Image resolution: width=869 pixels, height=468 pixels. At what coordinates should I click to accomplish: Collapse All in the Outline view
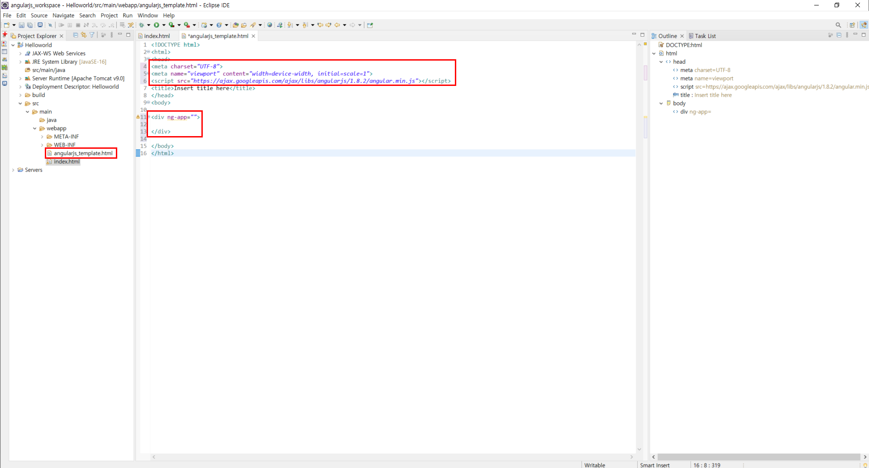839,35
